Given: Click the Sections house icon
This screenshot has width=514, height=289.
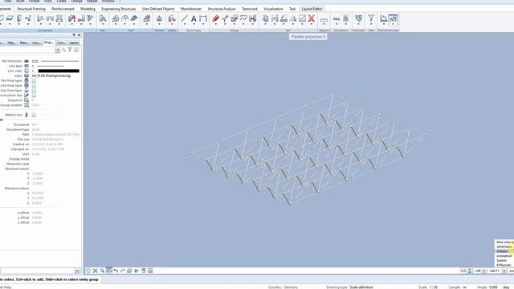Looking at the screenshot, I should pyautogui.click(x=159, y=18).
